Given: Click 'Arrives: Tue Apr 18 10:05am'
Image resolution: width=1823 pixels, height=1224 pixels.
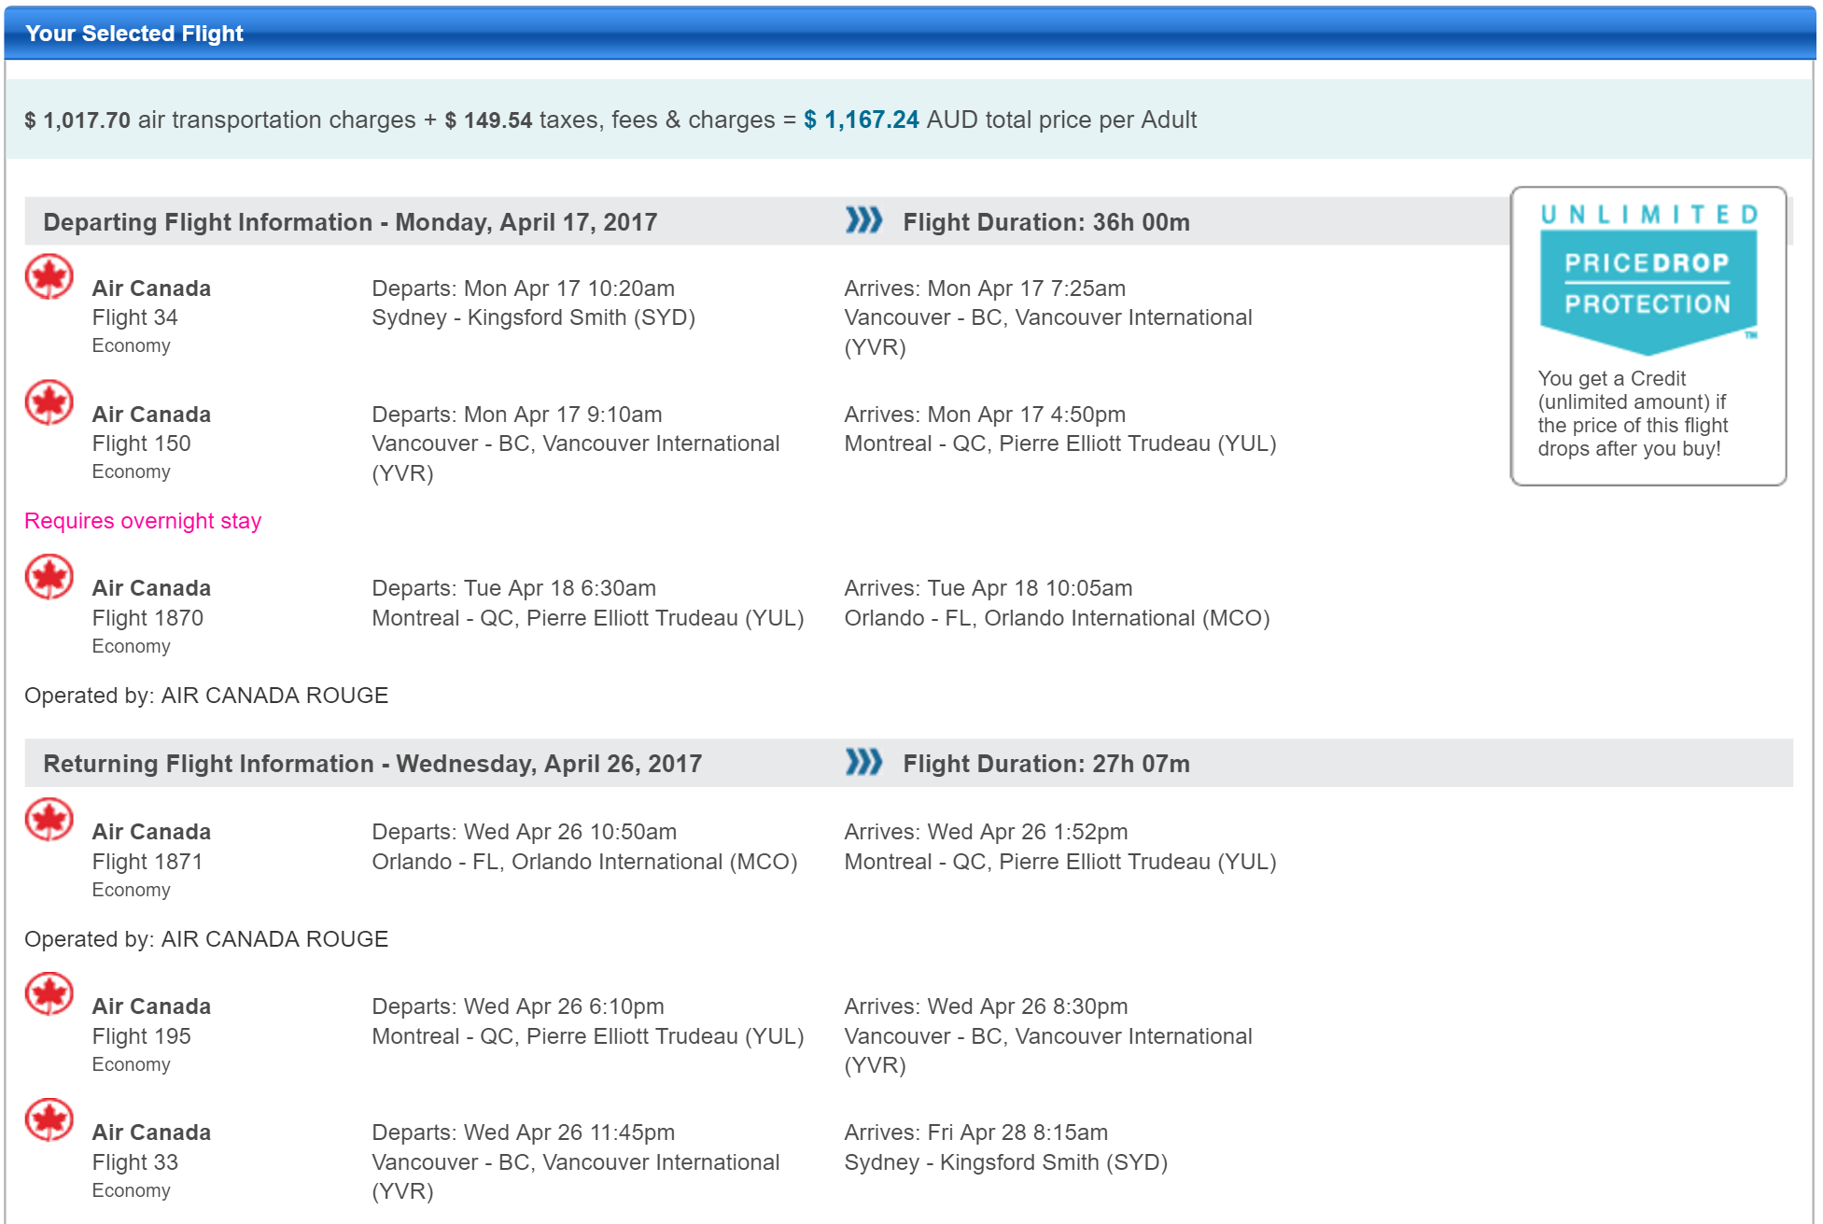Looking at the screenshot, I should (989, 588).
